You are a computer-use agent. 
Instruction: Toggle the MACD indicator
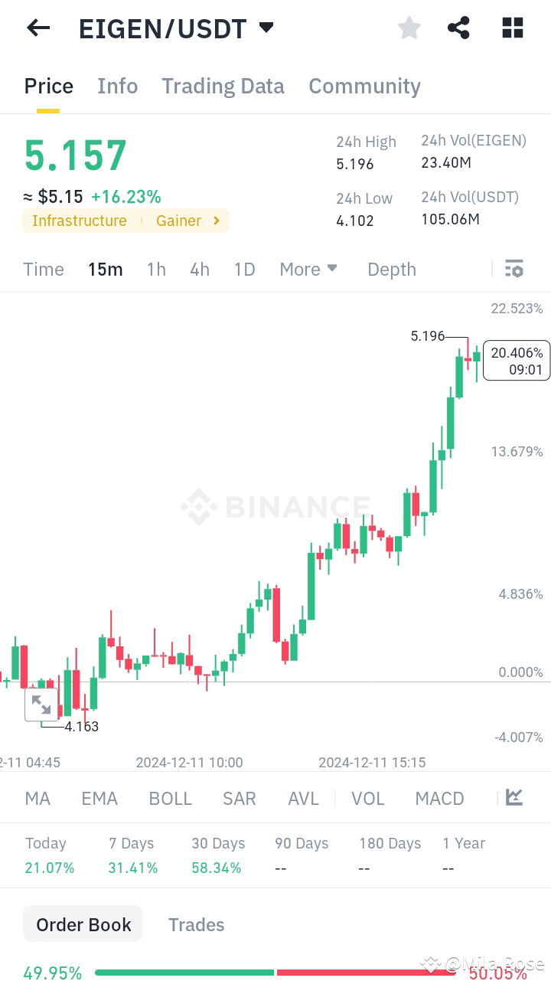point(439,798)
